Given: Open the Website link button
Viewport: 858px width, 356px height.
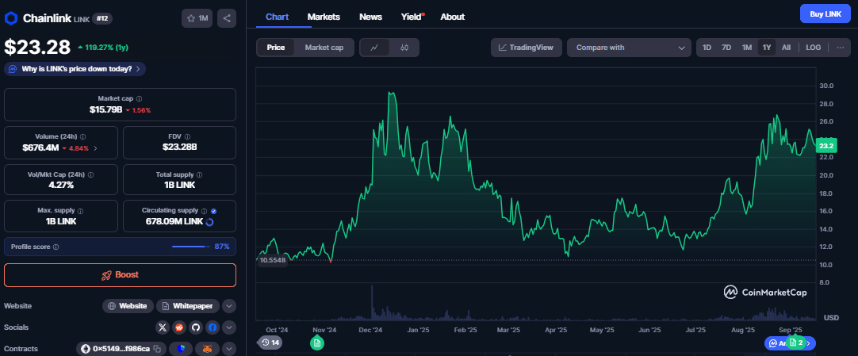Looking at the screenshot, I should (128, 306).
